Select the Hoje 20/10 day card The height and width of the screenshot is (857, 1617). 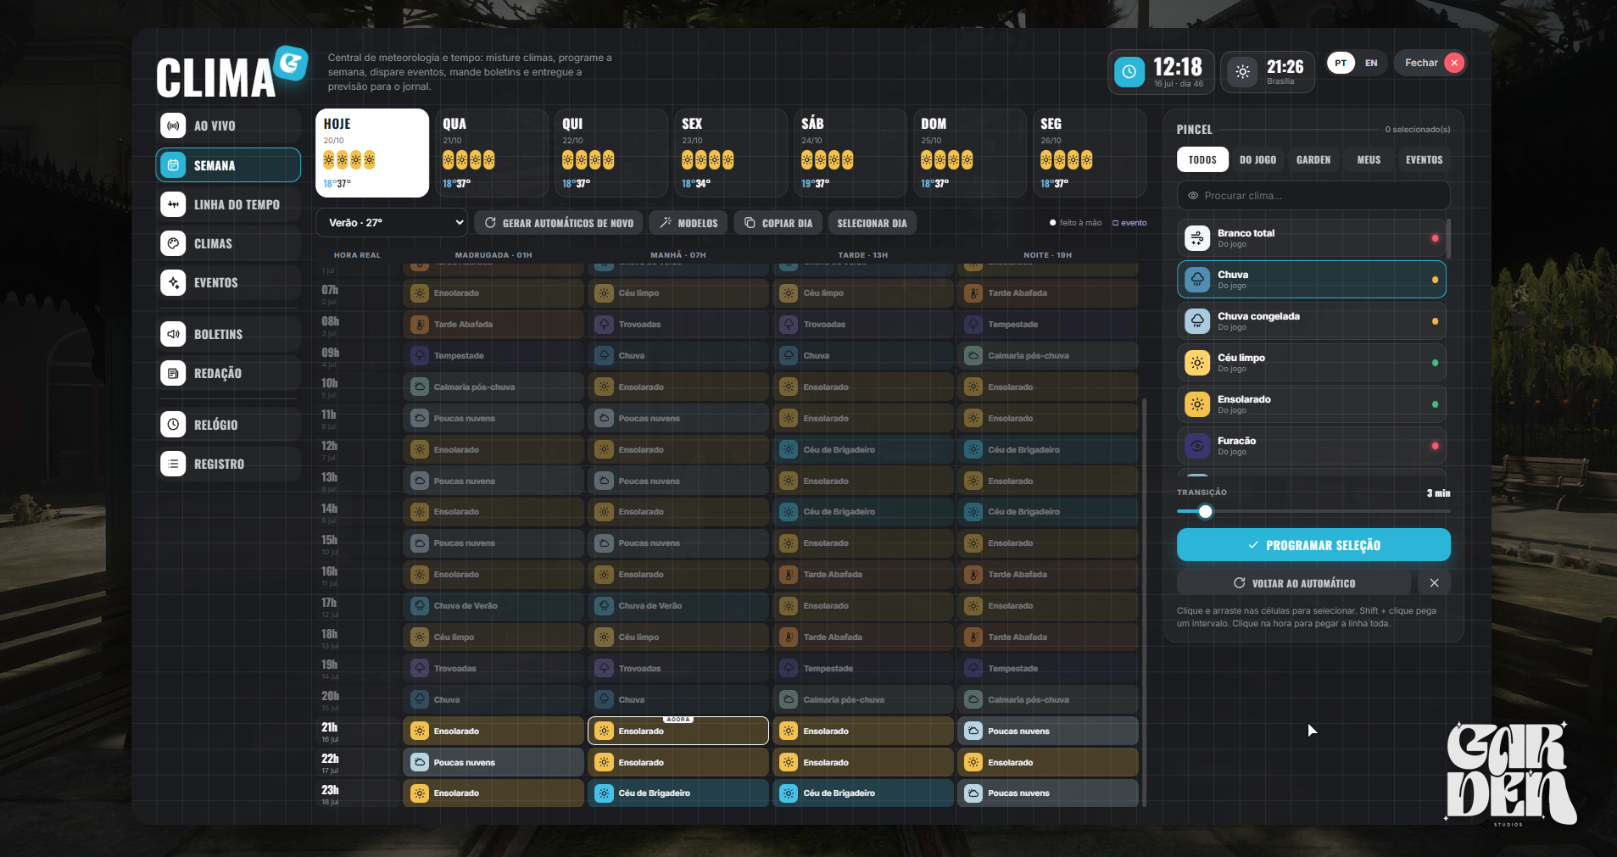click(372, 153)
